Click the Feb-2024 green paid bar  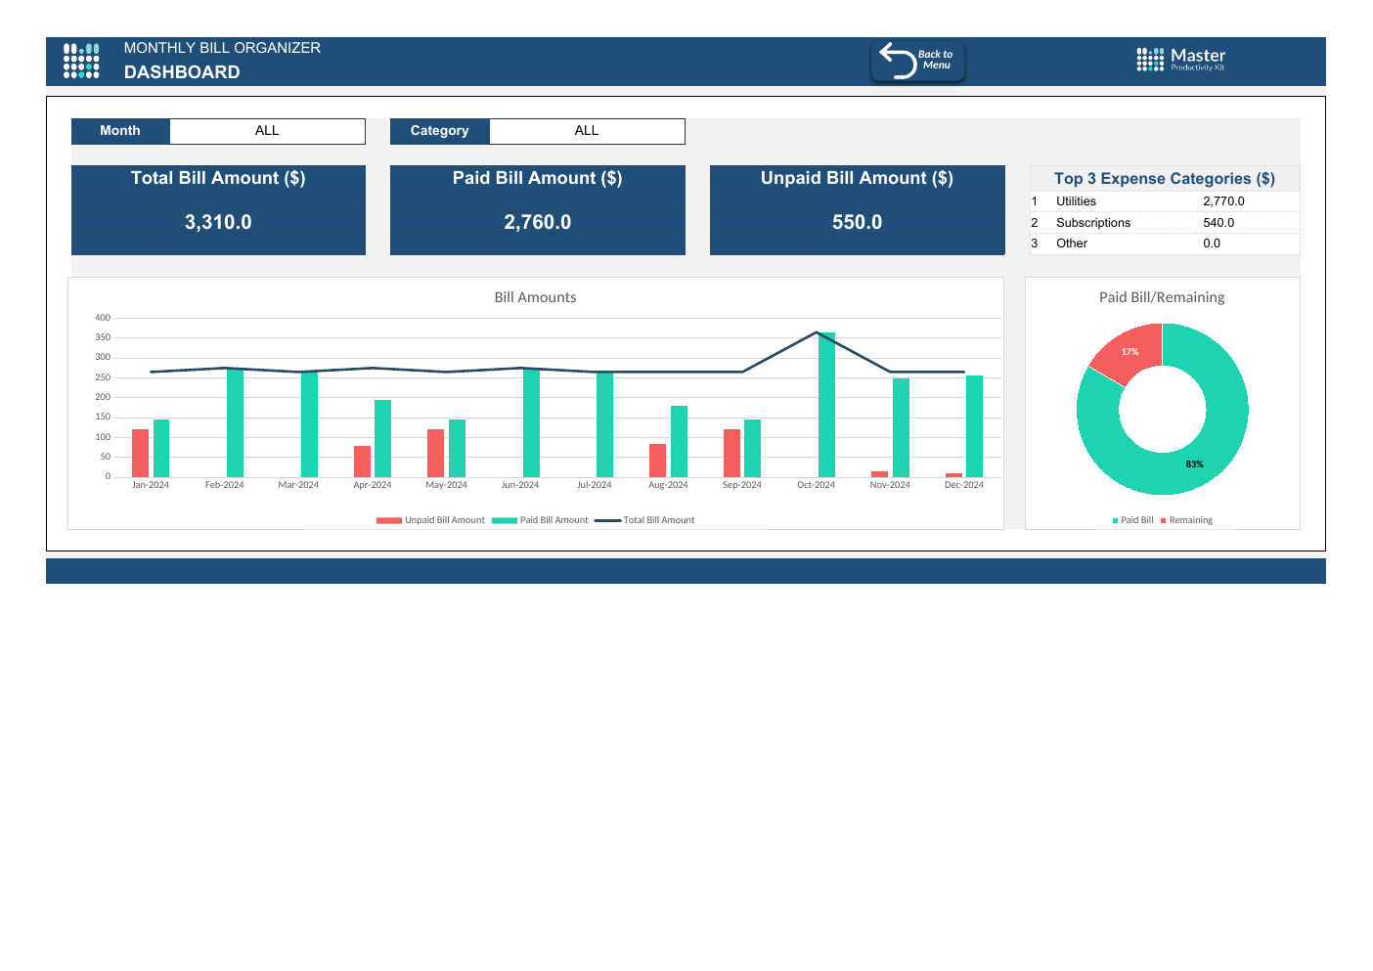pos(235,422)
